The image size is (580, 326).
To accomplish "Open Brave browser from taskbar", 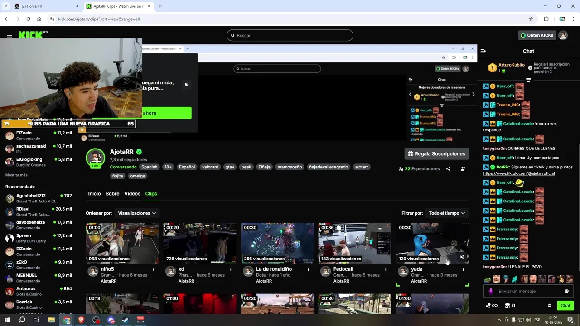I will click(82, 320).
